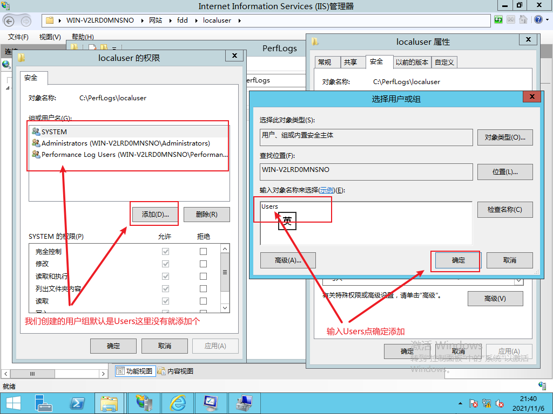Expand breadcrumb arrow after localuser
The height and width of the screenshot is (414, 553).
[x=239, y=21]
